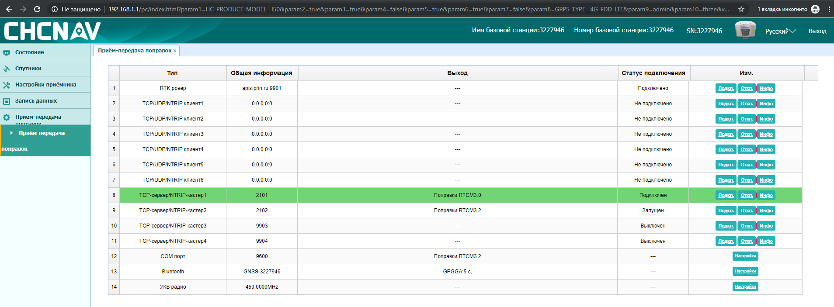Click port 9903 cell of кастер3

click(262, 226)
